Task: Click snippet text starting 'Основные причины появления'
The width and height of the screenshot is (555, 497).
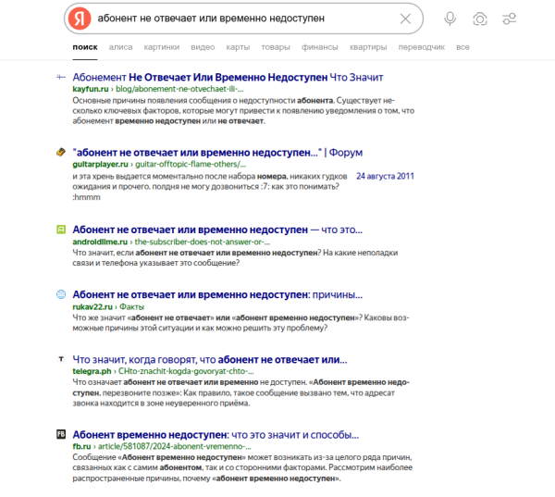Action: pos(243,110)
